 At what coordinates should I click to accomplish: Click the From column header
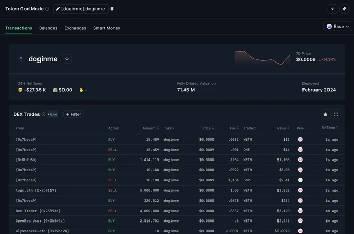coord(20,128)
